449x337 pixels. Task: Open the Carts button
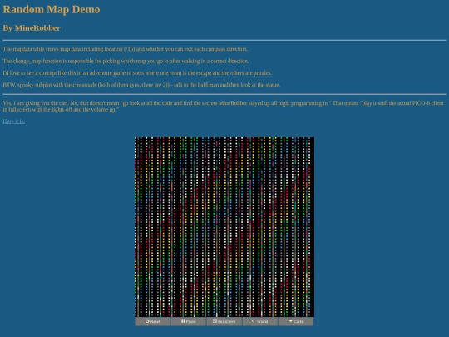pyautogui.click(x=296, y=321)
